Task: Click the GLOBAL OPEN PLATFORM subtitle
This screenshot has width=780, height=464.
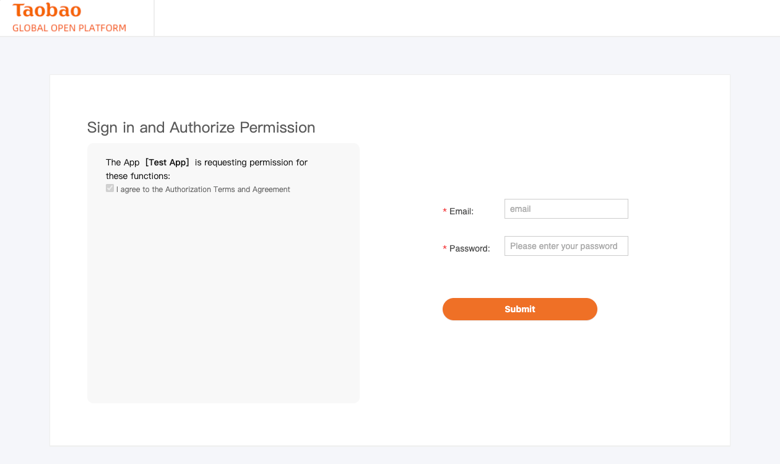Action: click(x=69, y=28)
